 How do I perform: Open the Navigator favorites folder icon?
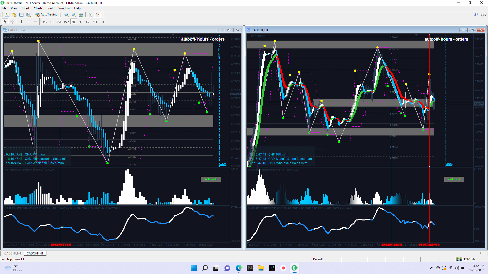(x=14, y=15)
